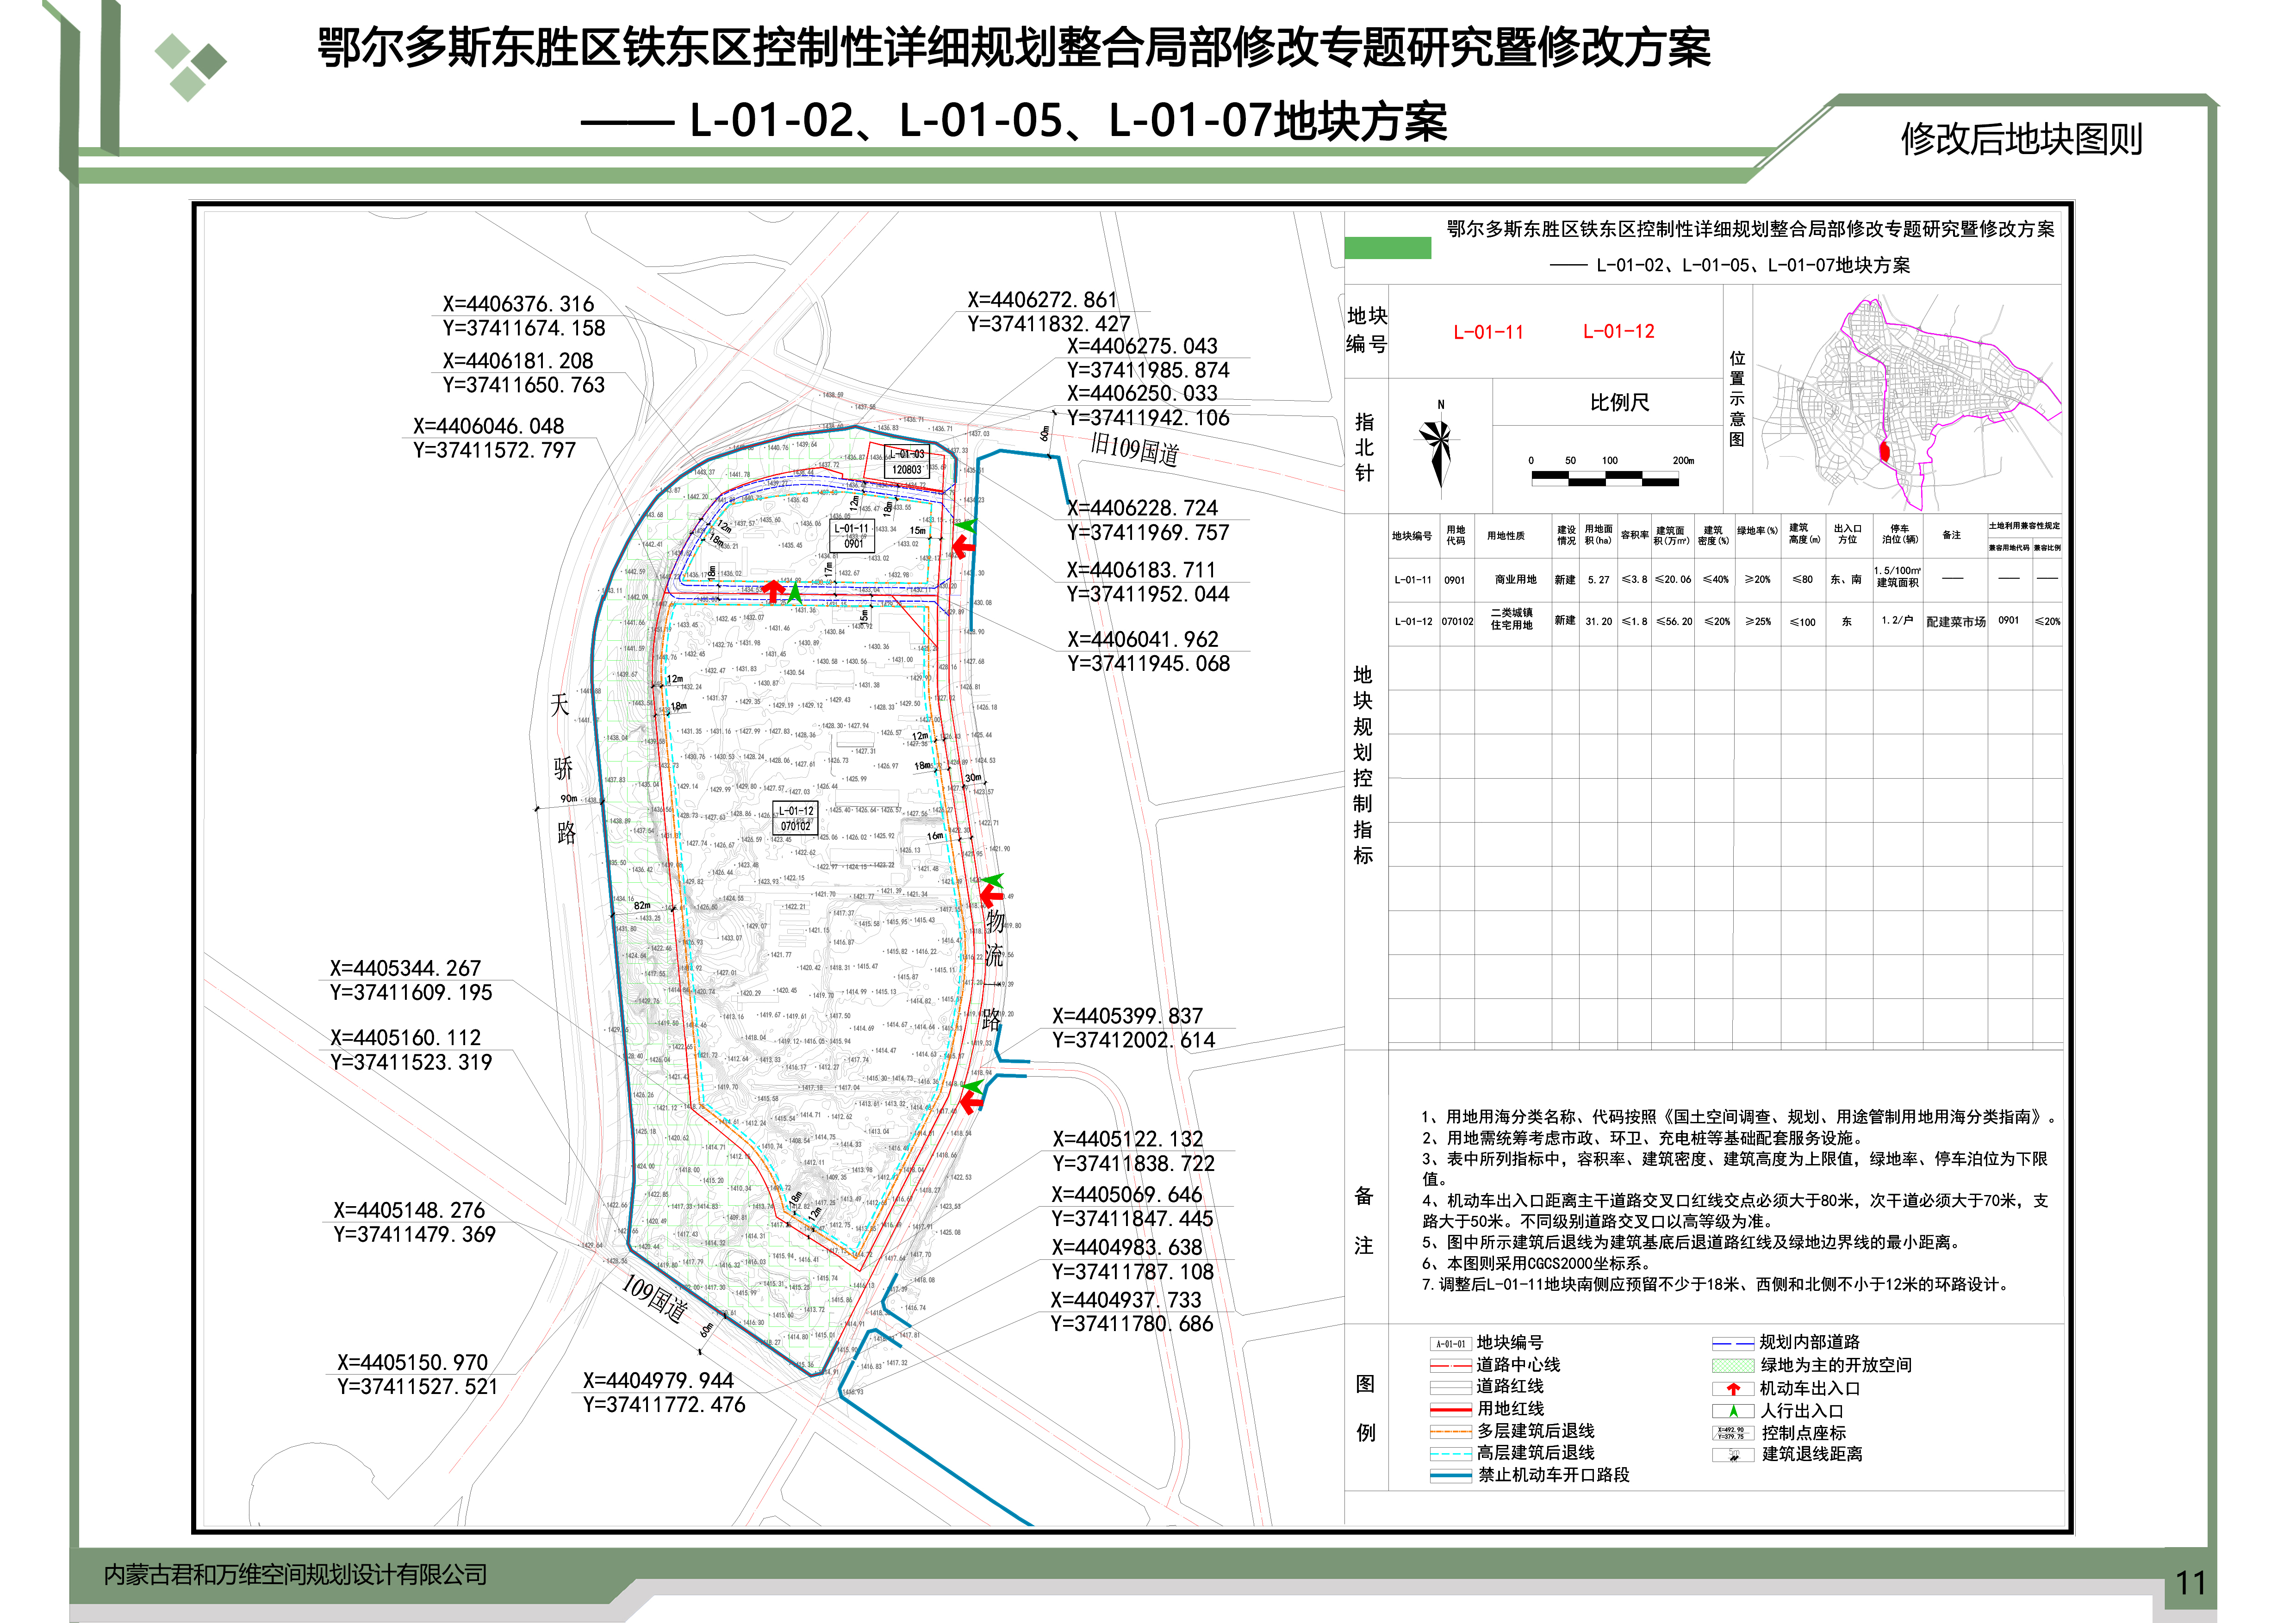Viewport: 2296px width, 1623px height.
Task: Click the solid green rectangle beside the panel title
Action: 1387,248
